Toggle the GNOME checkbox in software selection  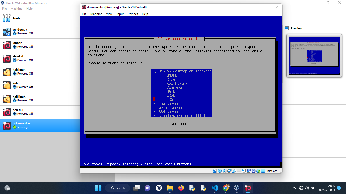click(x=154, y=75)
